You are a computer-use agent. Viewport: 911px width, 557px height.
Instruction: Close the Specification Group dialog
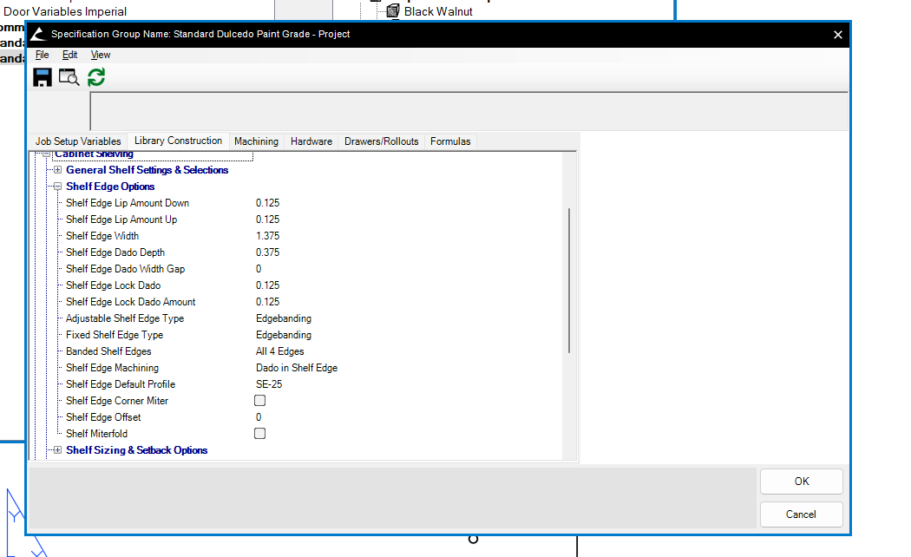coord(838,35)
